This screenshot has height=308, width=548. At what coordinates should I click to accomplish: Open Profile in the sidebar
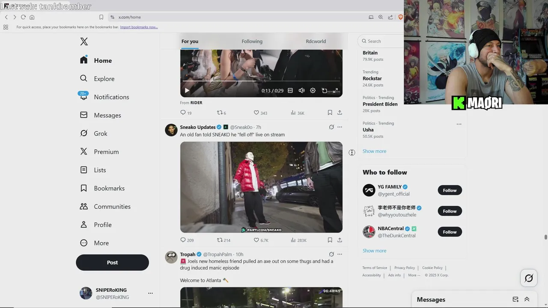tap(96, 225)
